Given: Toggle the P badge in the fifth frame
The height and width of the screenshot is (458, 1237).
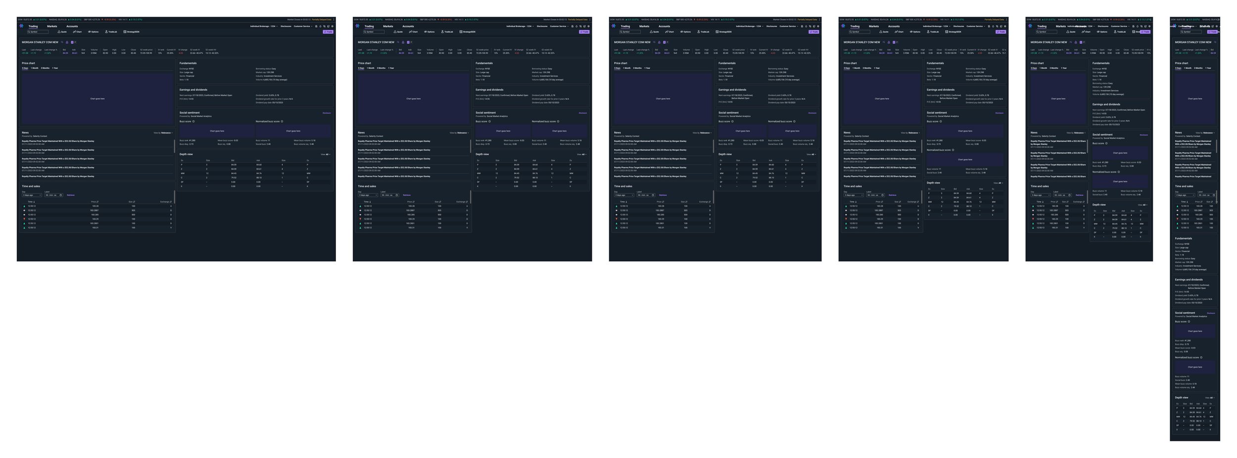Looking at the screenshot, I should pyautogui.click(x=1084, y=42).
